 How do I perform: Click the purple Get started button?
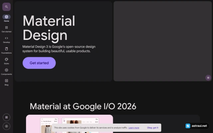[x=39, y=63]
